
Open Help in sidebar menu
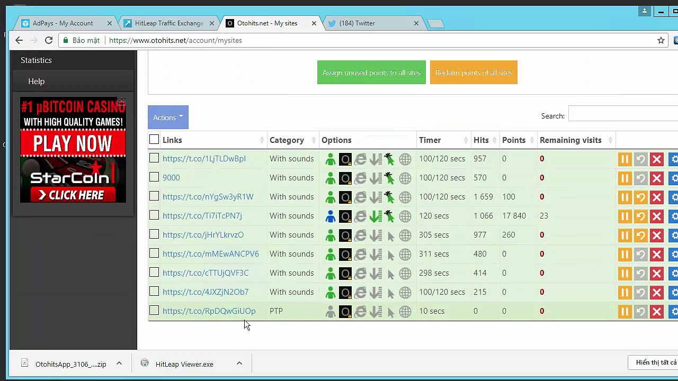[73, 81]
